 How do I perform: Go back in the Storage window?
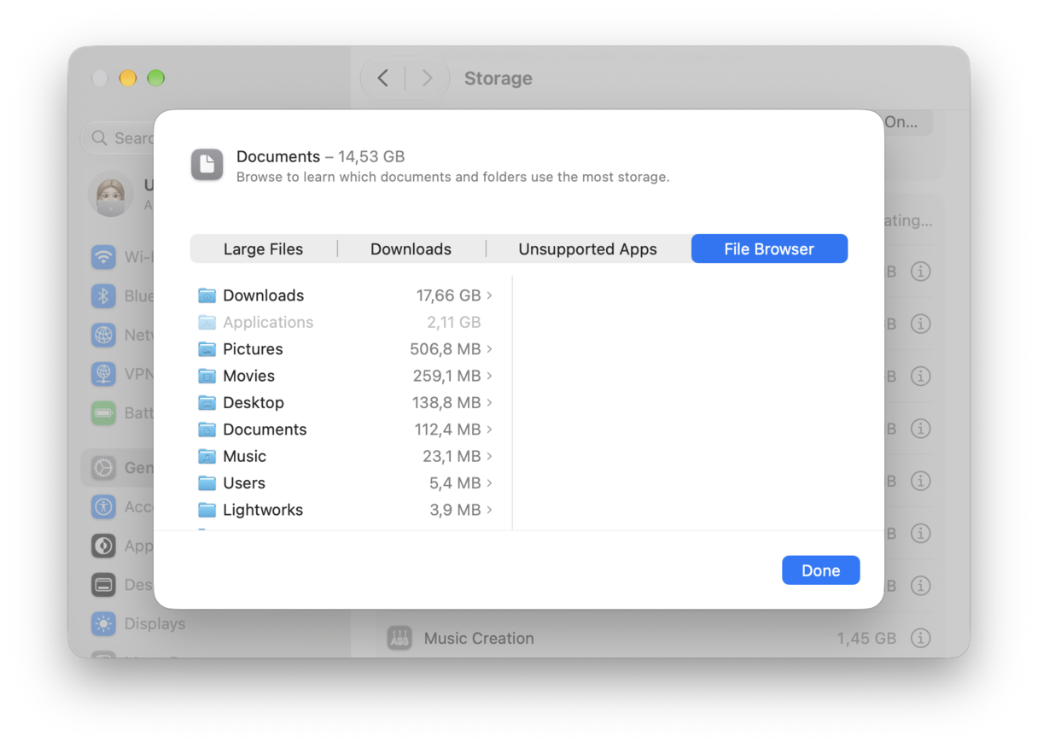383,79
